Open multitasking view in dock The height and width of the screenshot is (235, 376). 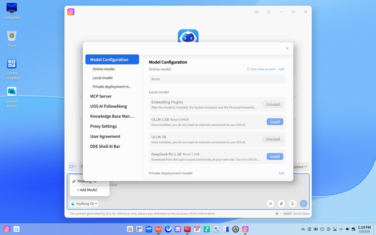tap(139, 229)
